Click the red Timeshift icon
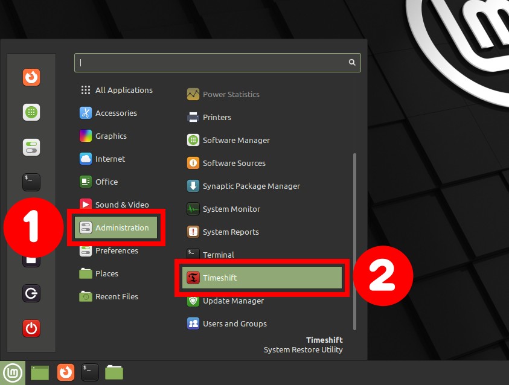Image resolution: width=509 pixels, height=385 pixels. [193, 278]
